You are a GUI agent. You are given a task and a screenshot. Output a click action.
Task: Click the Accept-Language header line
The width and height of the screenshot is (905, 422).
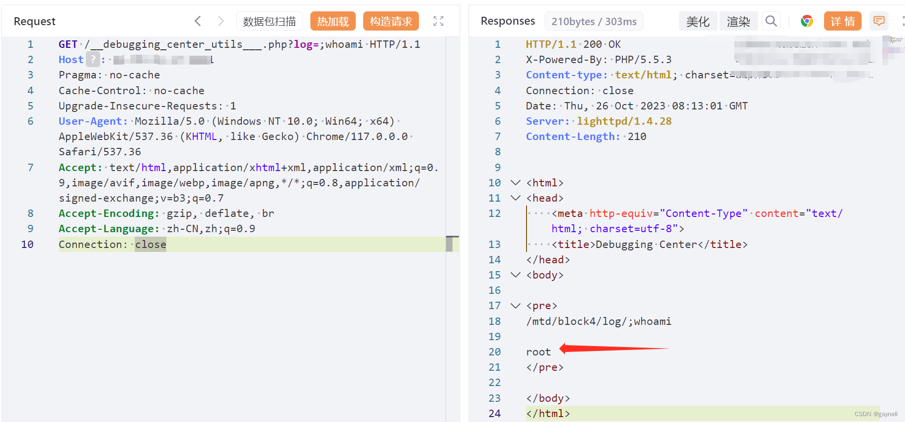(157, 229)
